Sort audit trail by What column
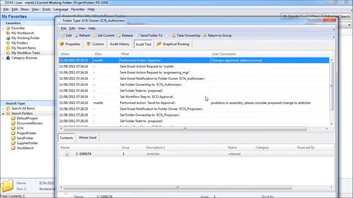The height and width of the screenshot is (198, 353). 164,54
